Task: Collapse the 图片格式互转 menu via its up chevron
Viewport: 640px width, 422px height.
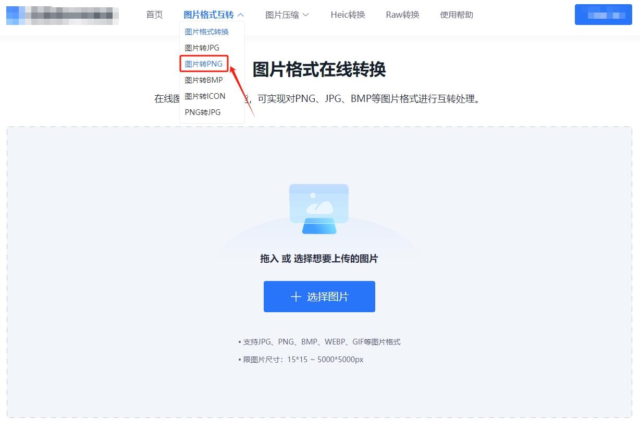Action: click(x=240, y=15)
